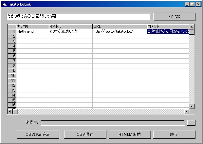The height and width of the screenshot is (144, 203).
Task: Click the grid's vertical scroll down arrow
Action: point(192,106)
